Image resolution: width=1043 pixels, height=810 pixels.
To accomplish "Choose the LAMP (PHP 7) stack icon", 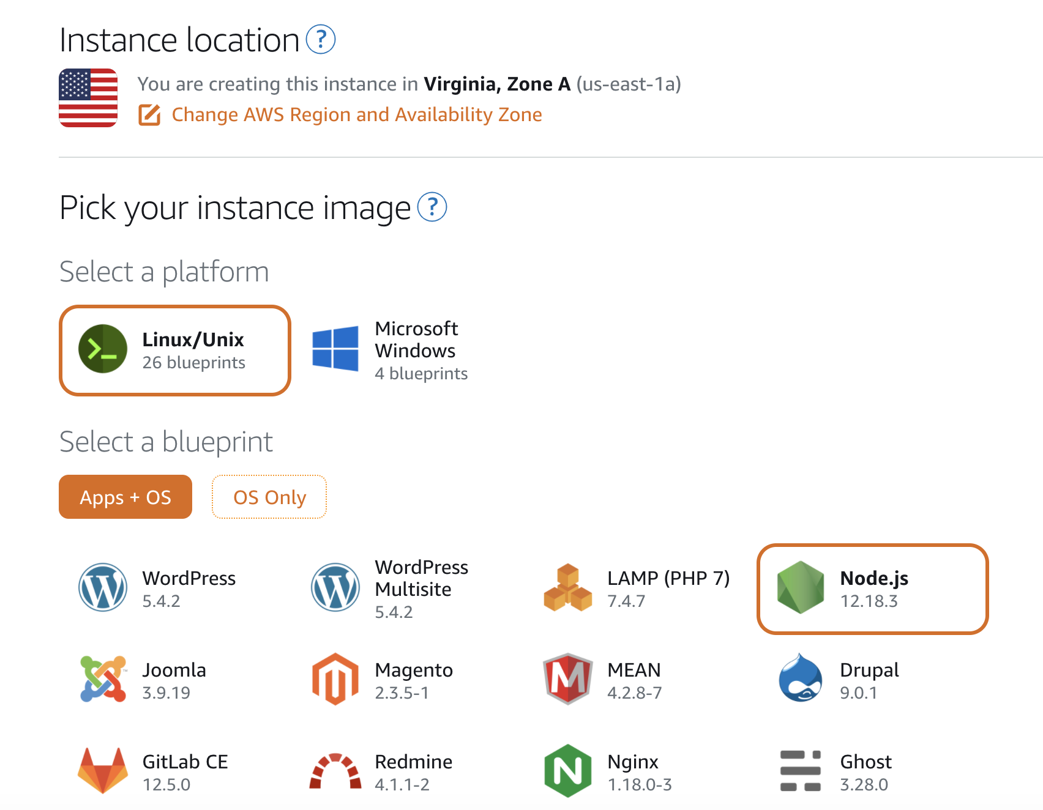I will pyautogui.click(x=567, y=587).
